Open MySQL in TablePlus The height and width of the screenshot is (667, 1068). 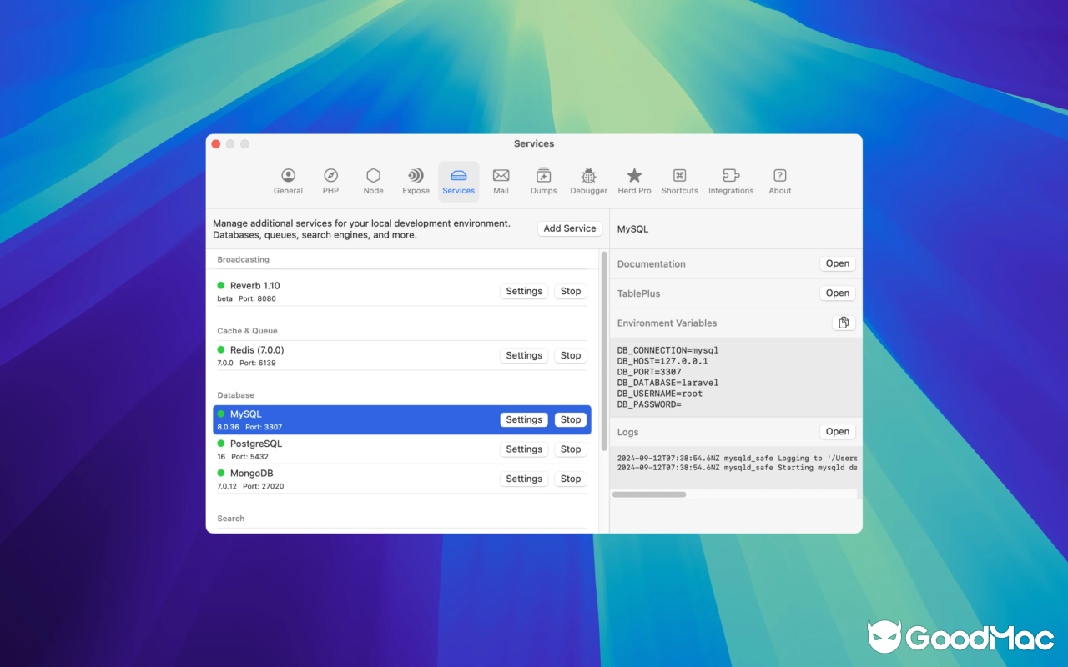click(x=837, y=293)
